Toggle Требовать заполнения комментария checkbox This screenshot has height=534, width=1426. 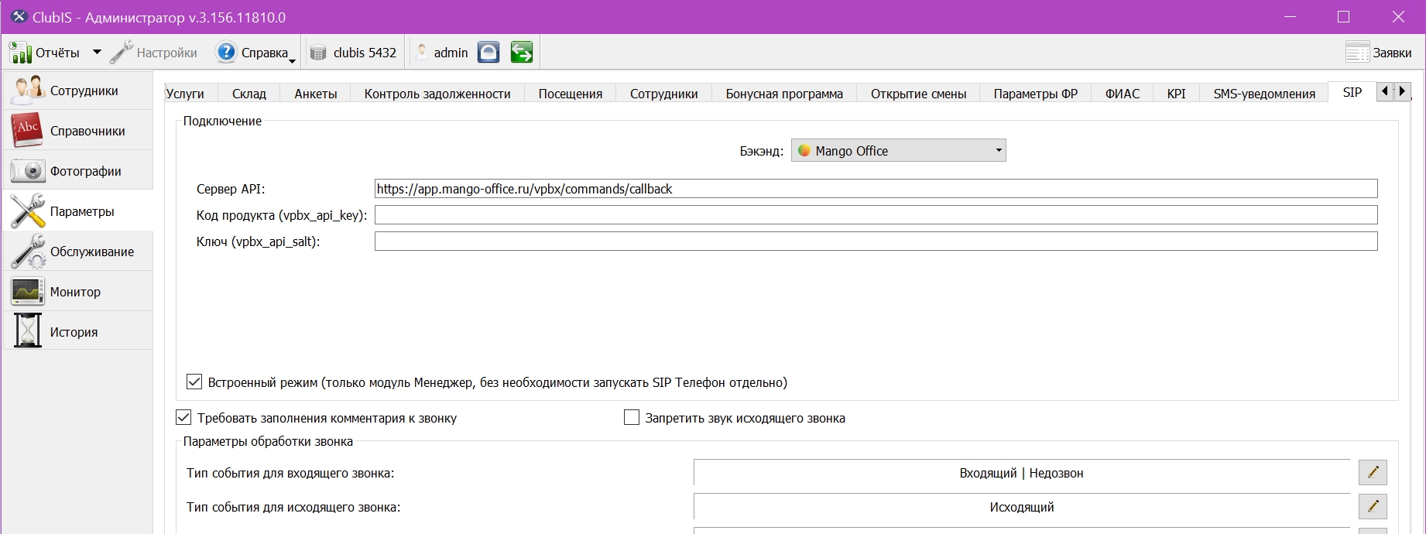pyautogui.click(x=183, y=417)
